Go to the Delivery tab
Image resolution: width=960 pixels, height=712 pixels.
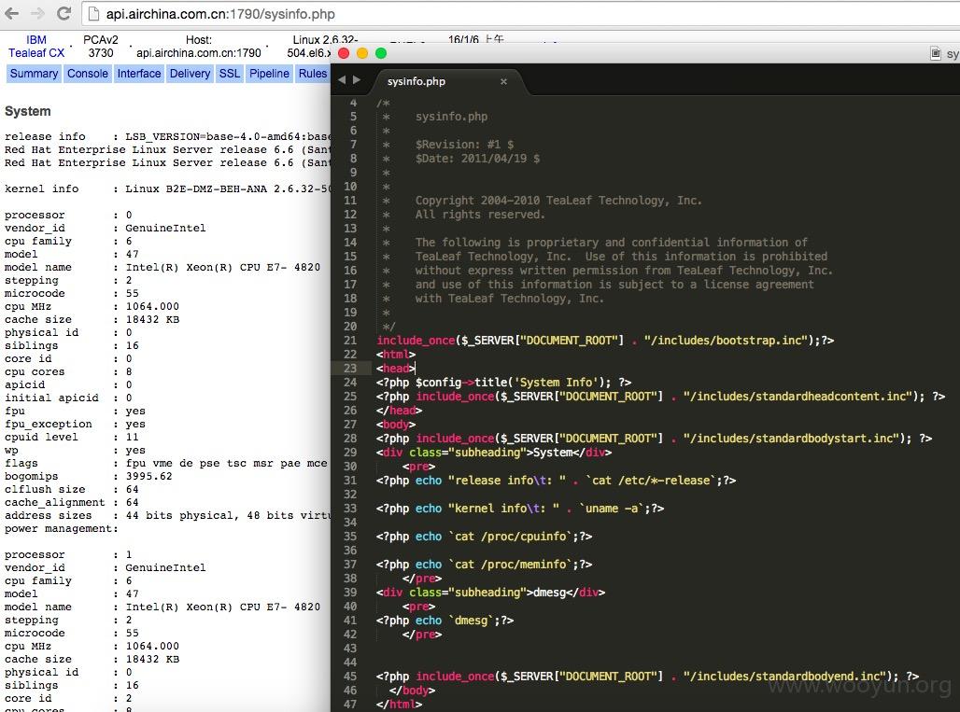pos(190,74)
